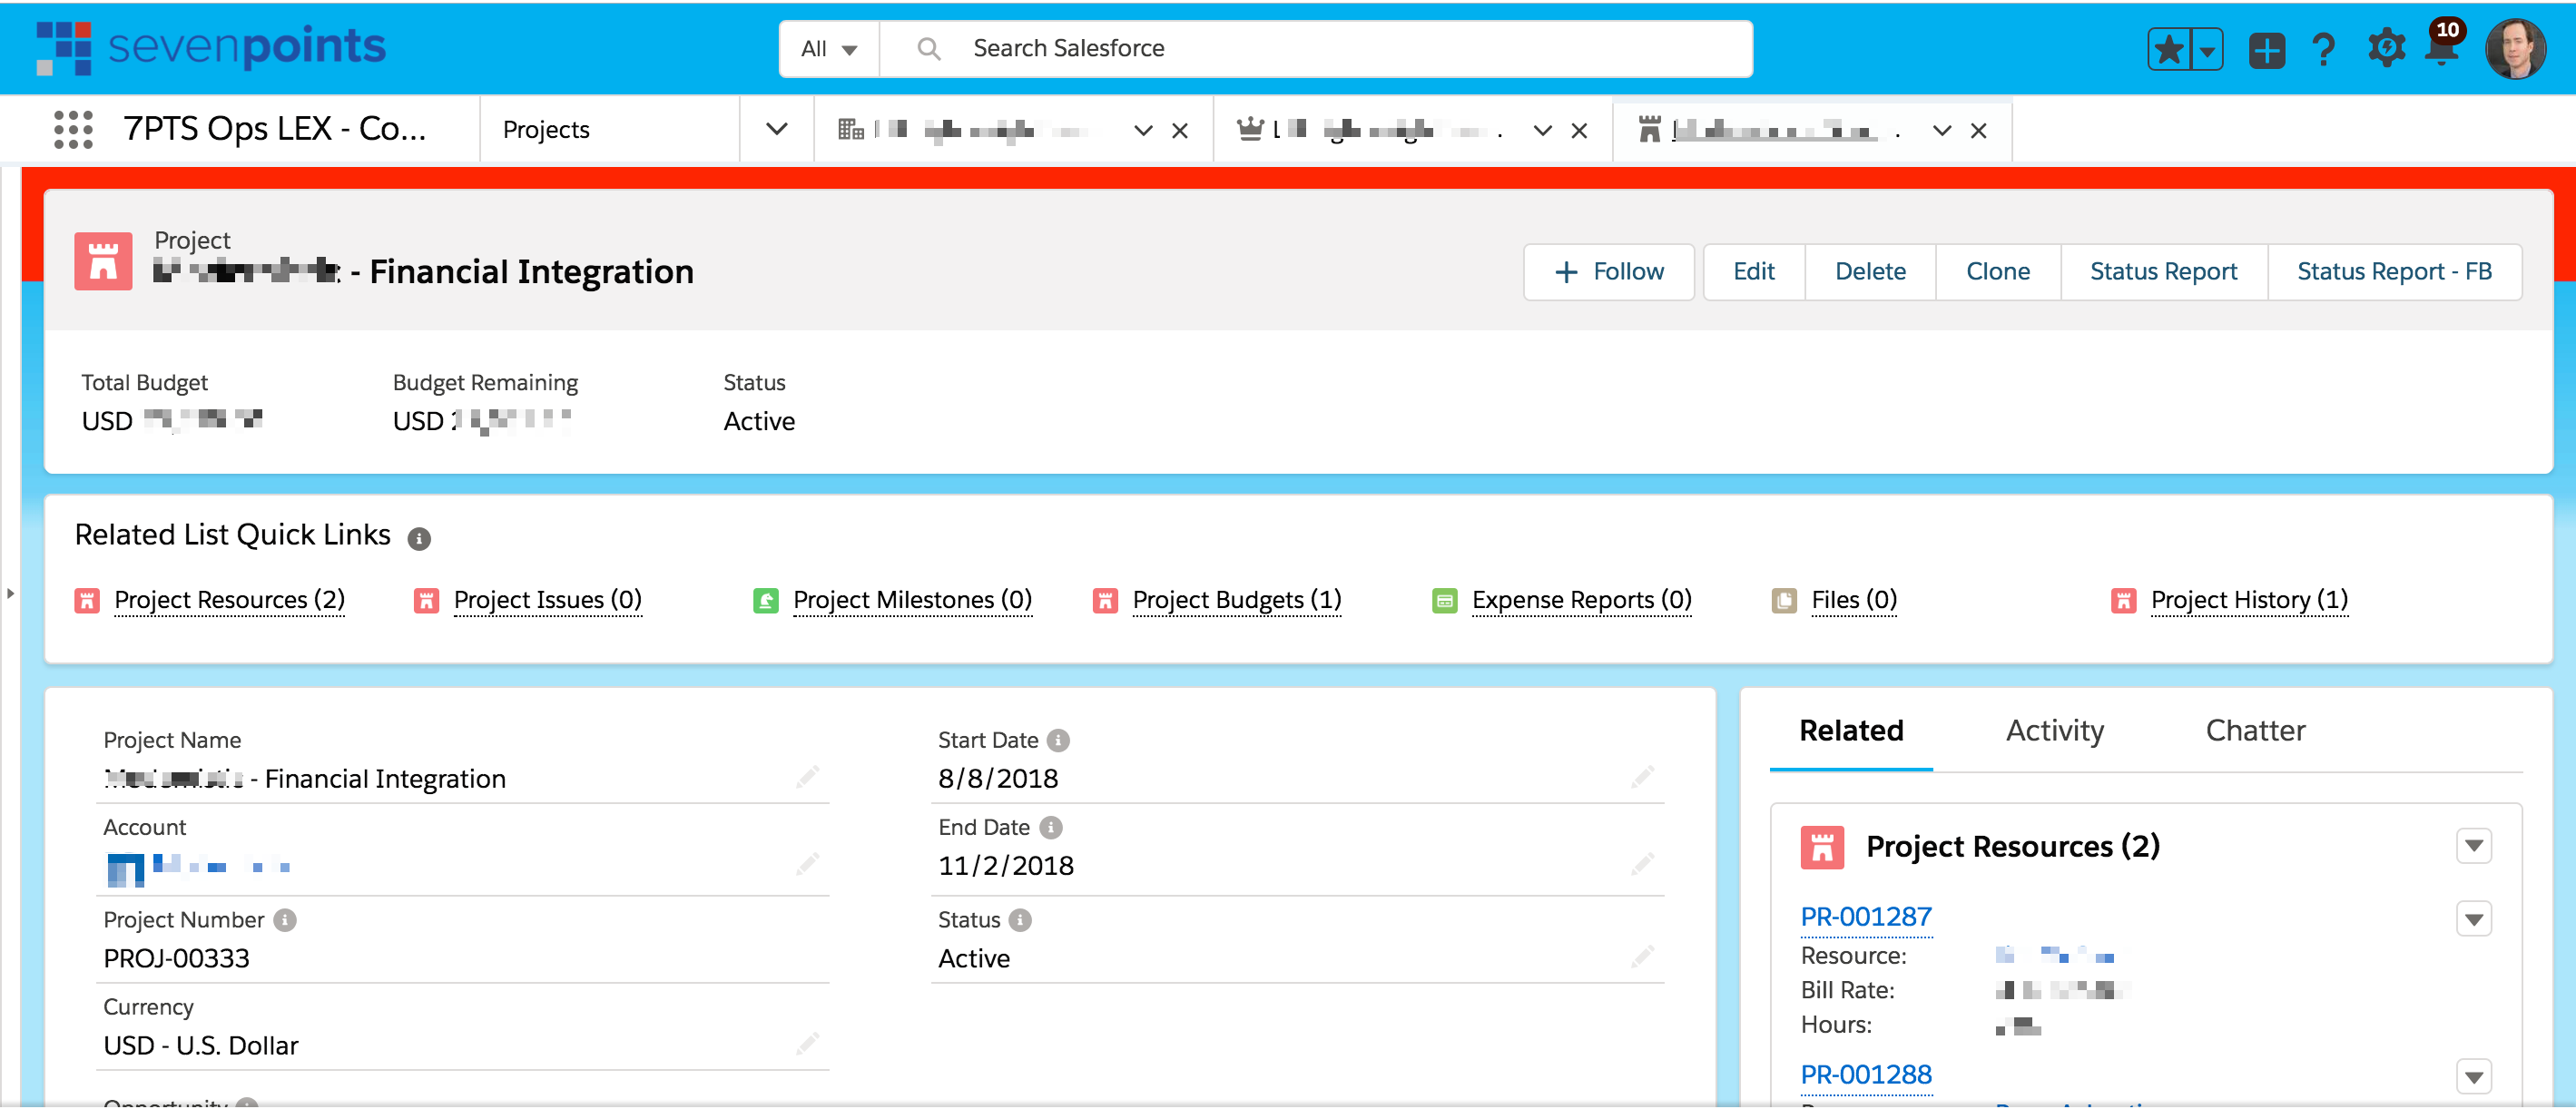Edit the Project Name field pencil

pos(807,777)
